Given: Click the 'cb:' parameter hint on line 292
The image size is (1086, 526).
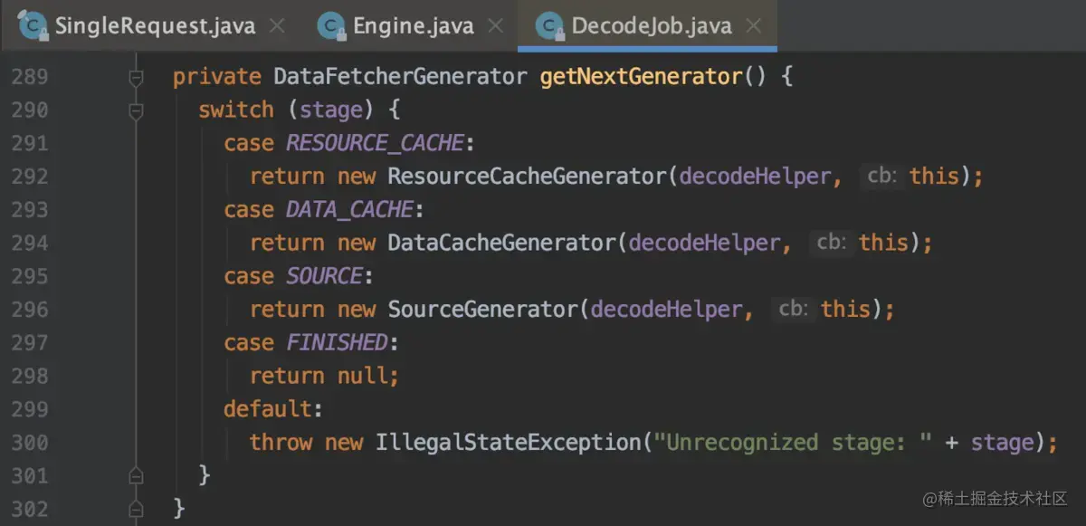Looking at the screenshot, I should click(x=881, y=177).
